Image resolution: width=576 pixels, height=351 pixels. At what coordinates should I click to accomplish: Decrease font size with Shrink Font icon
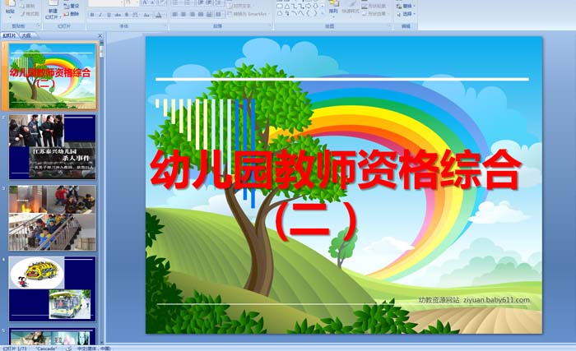pos(152,2)
